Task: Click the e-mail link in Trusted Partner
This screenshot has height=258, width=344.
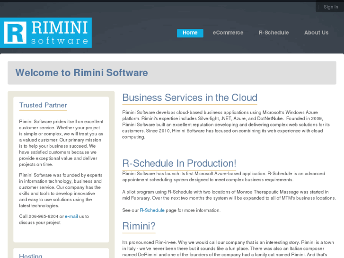Action: tap(71, 216)
